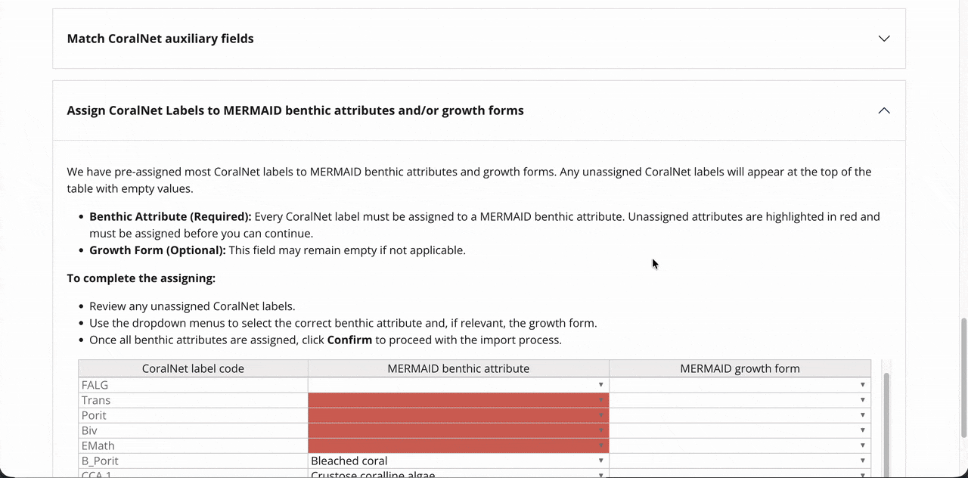
Task: Open growth form dropdown for FALG
Action: tap(862, 385)
